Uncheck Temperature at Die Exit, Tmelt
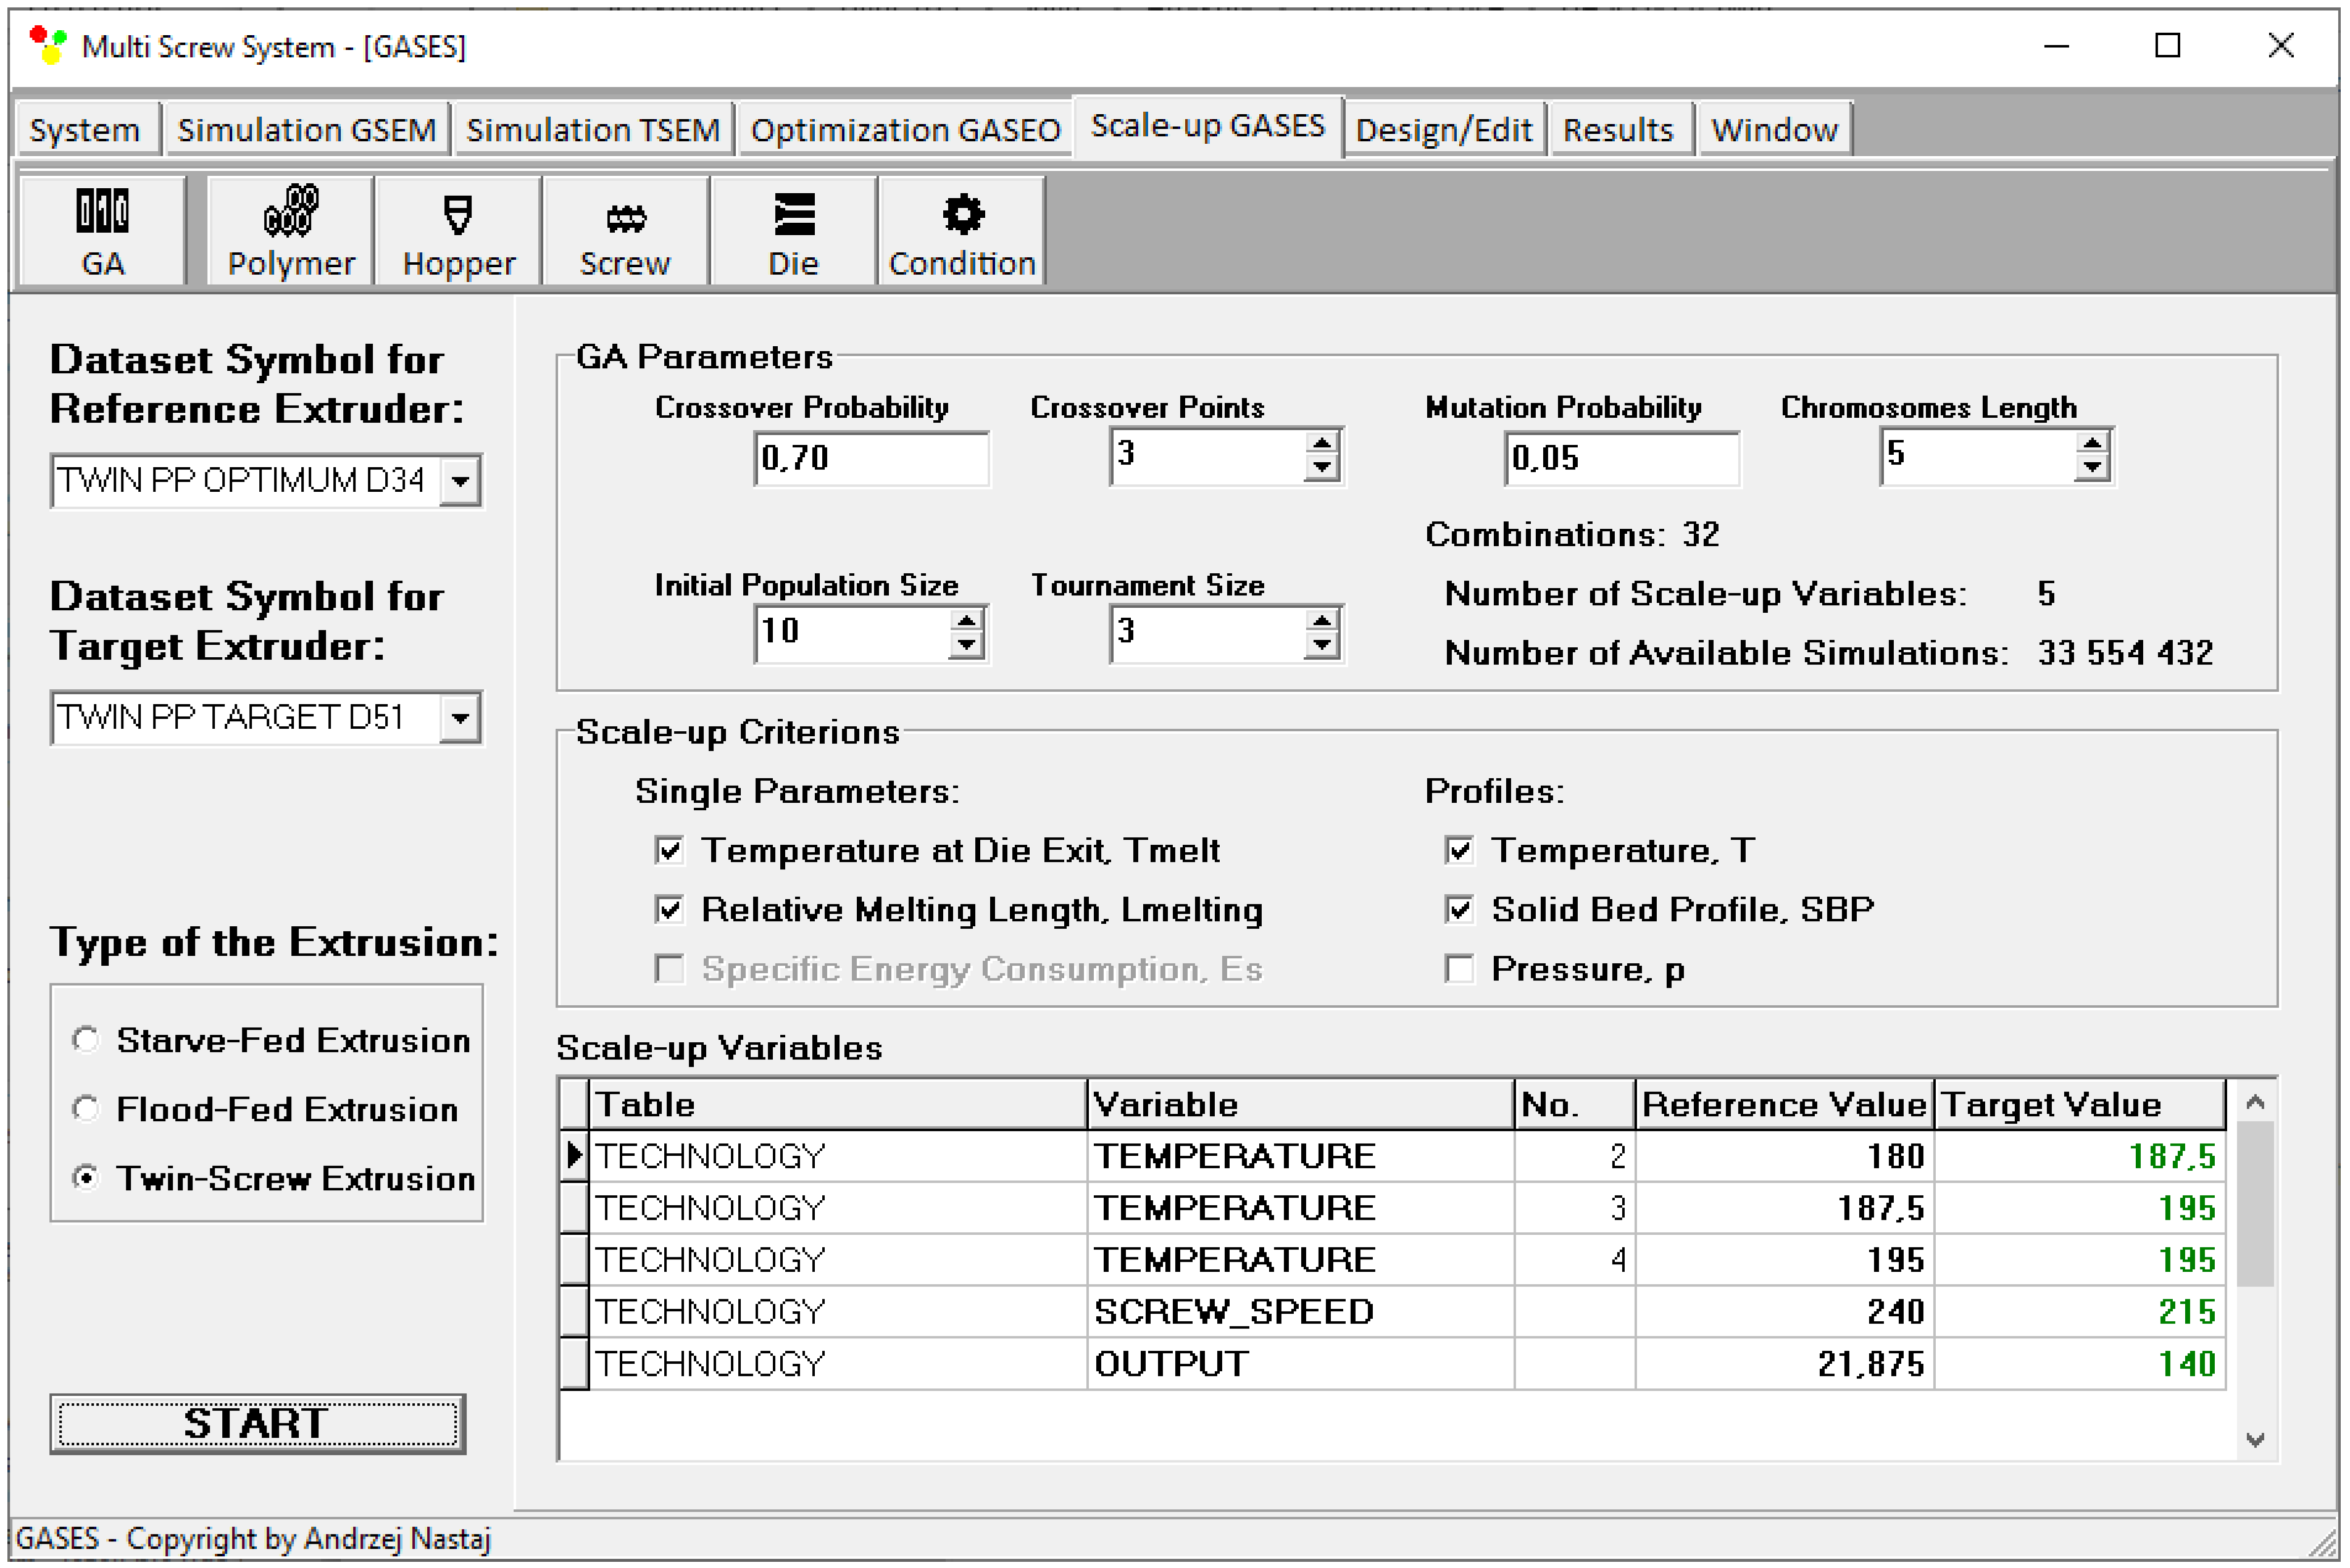 [x=669, y=851]
